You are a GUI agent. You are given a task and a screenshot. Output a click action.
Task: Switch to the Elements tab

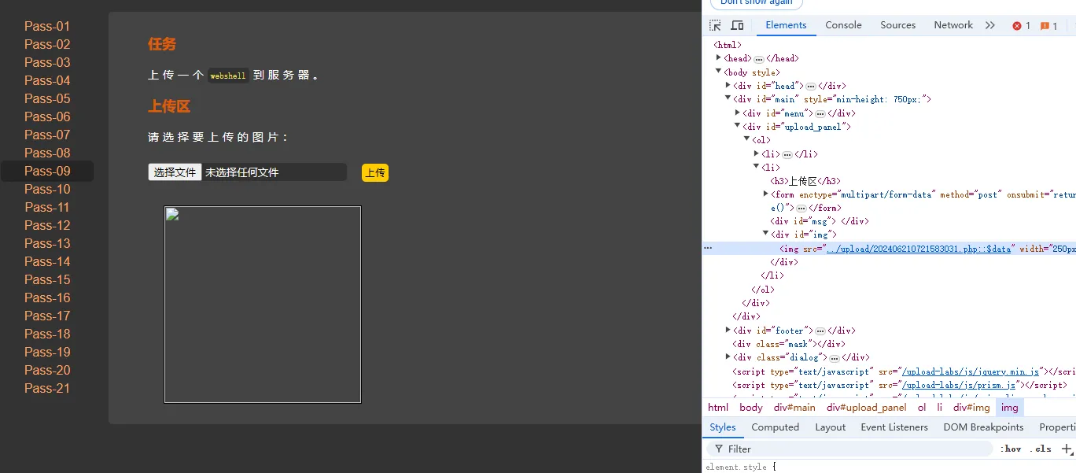click(786, 25)
